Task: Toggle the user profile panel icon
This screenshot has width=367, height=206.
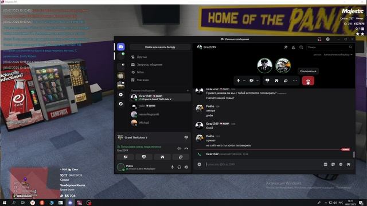Action: [x=301, y=47]
